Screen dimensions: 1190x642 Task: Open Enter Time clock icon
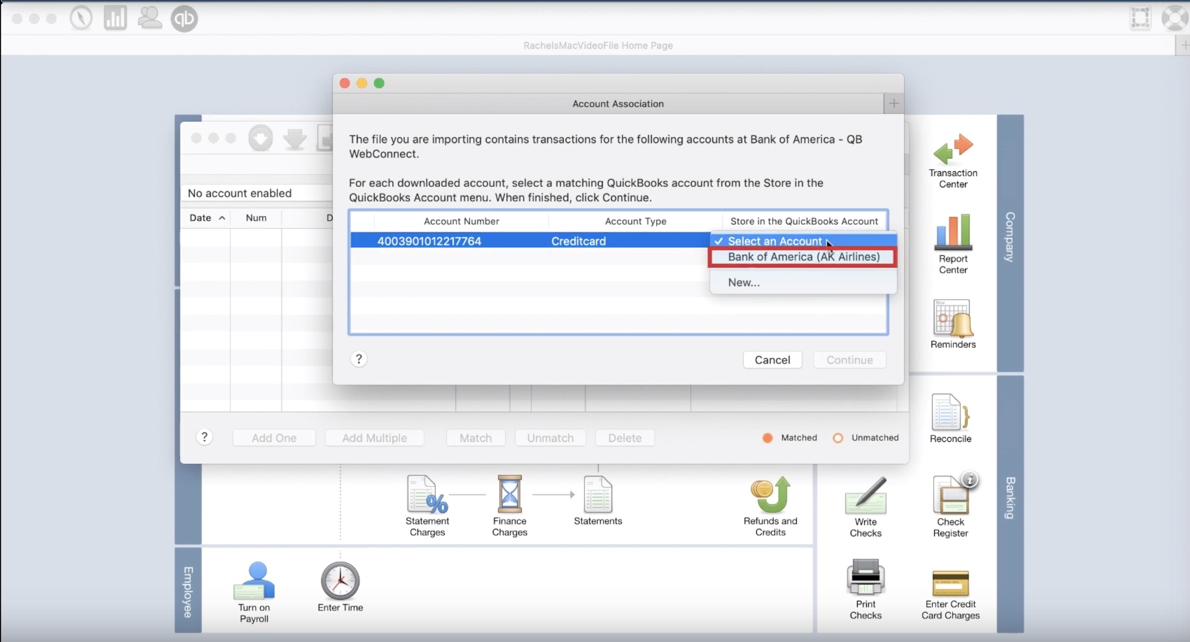point(340,581)
